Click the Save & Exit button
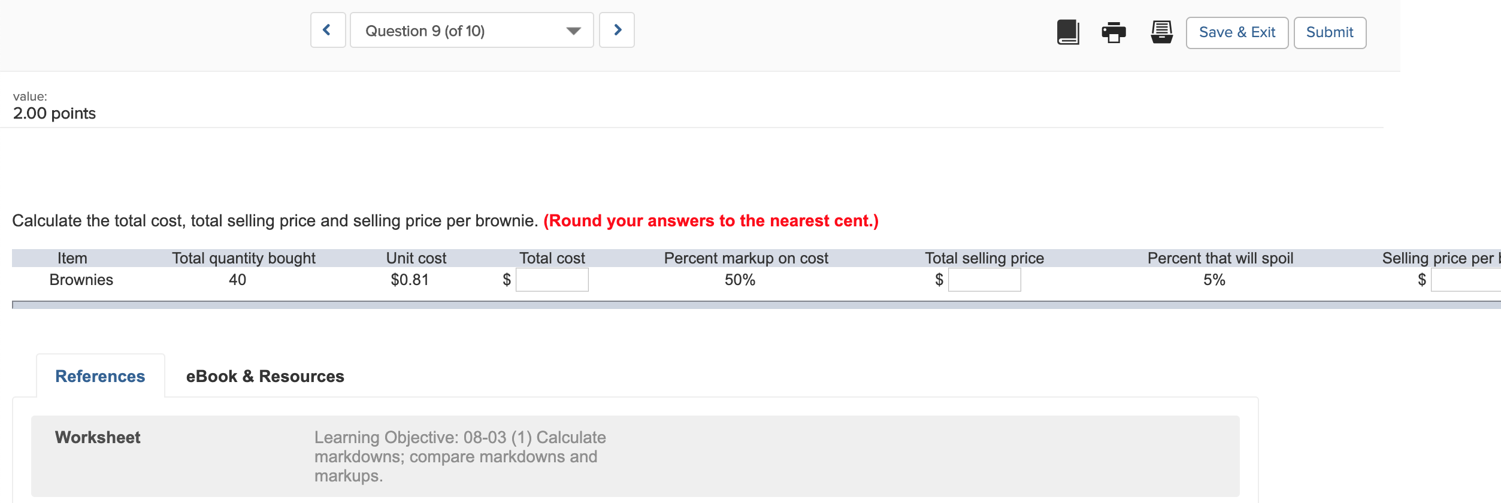1501x503 pixels. tap(1236, 32)
